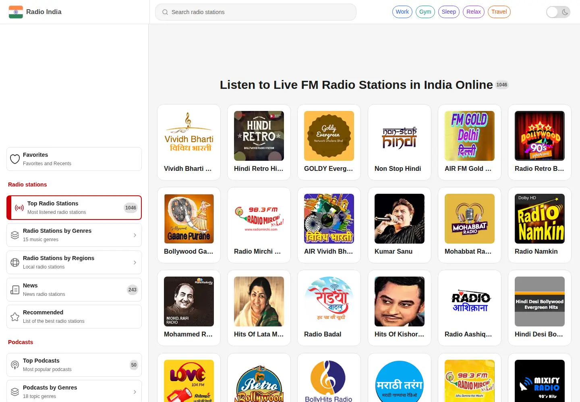The height and width of the screenshot is (402, 580).
Task: Open the AIR FM Gold Delhi station
Action: (470, 142)
